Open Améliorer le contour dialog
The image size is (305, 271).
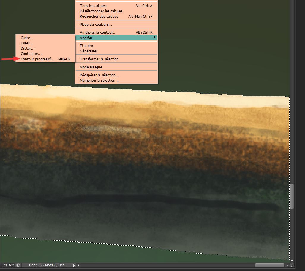coord(98,33)
